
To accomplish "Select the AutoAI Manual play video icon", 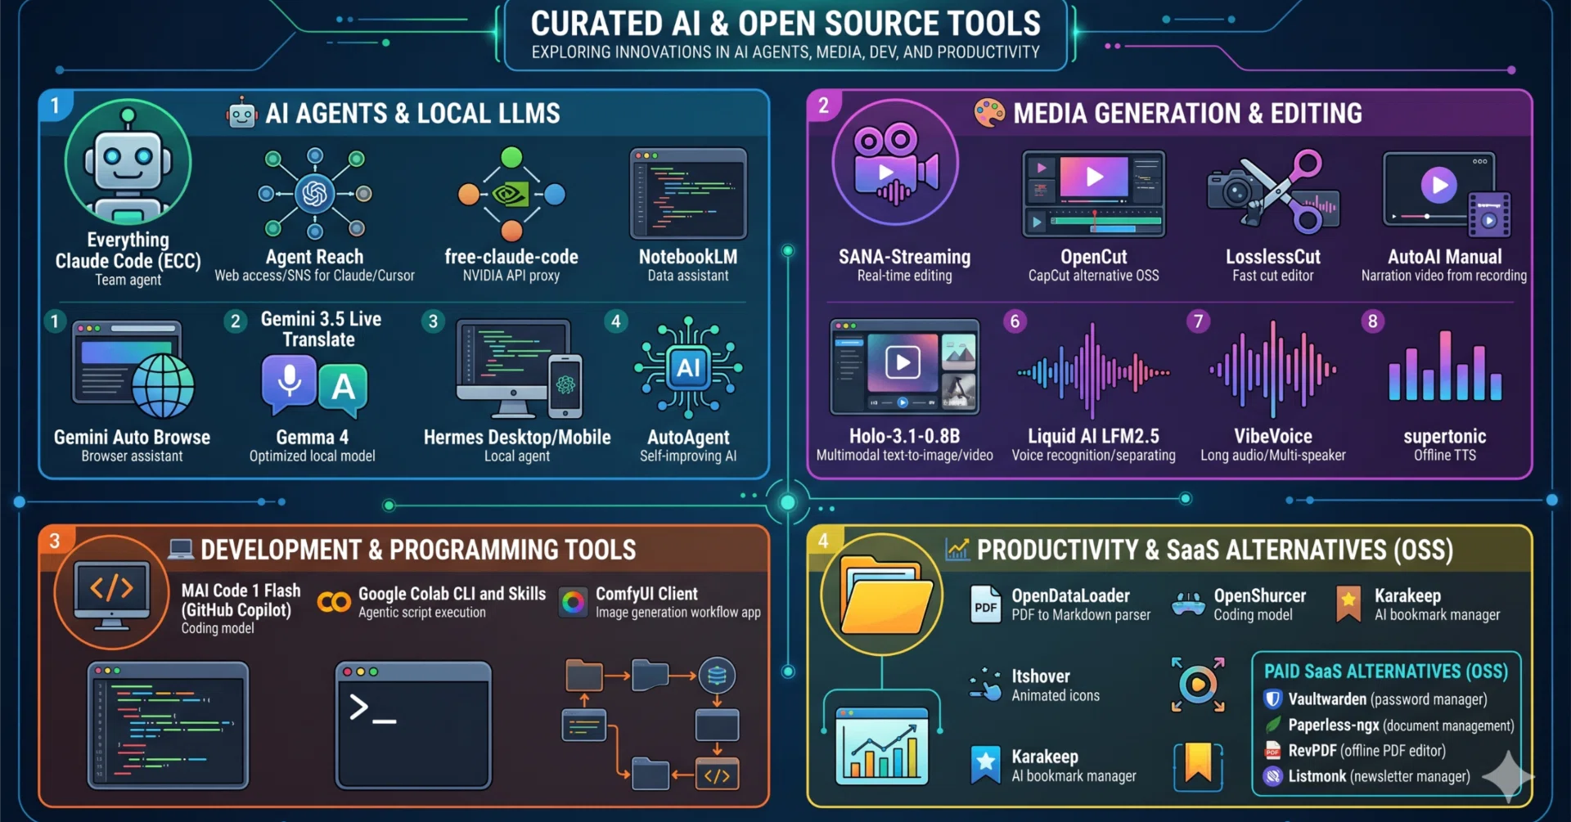I will [x=1447, y=195].
